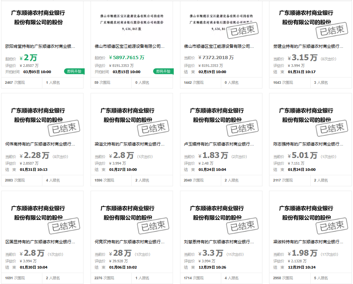The height and width of the screenshot is (284, 353).
Task: Click 2276 次围观 view count
Action: [x=104, y=278]
